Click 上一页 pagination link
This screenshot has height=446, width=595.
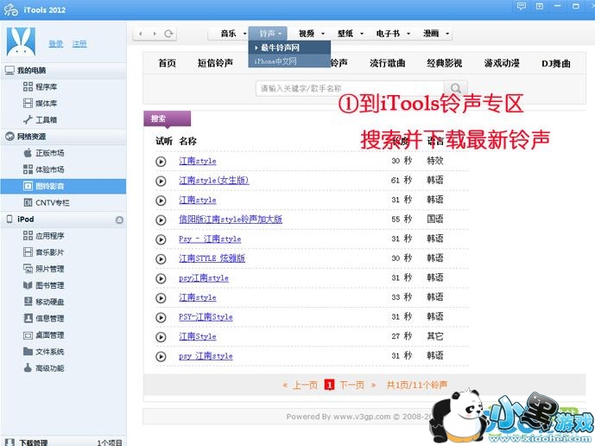305,385
